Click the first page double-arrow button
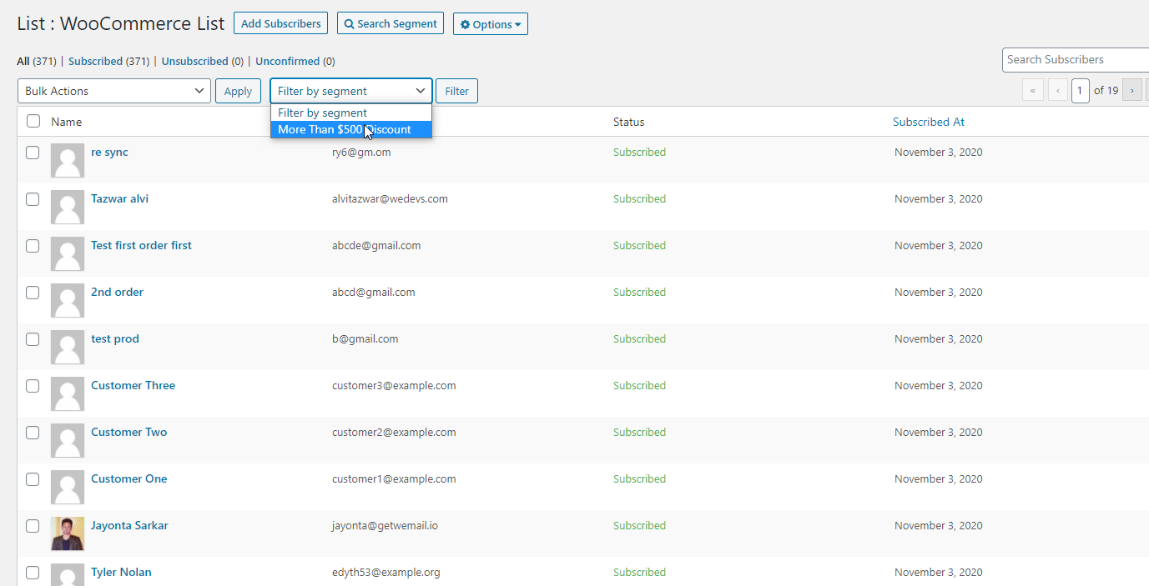Image resolution: width=1149 pixels, height=586 pixels. click(1033, 91)
